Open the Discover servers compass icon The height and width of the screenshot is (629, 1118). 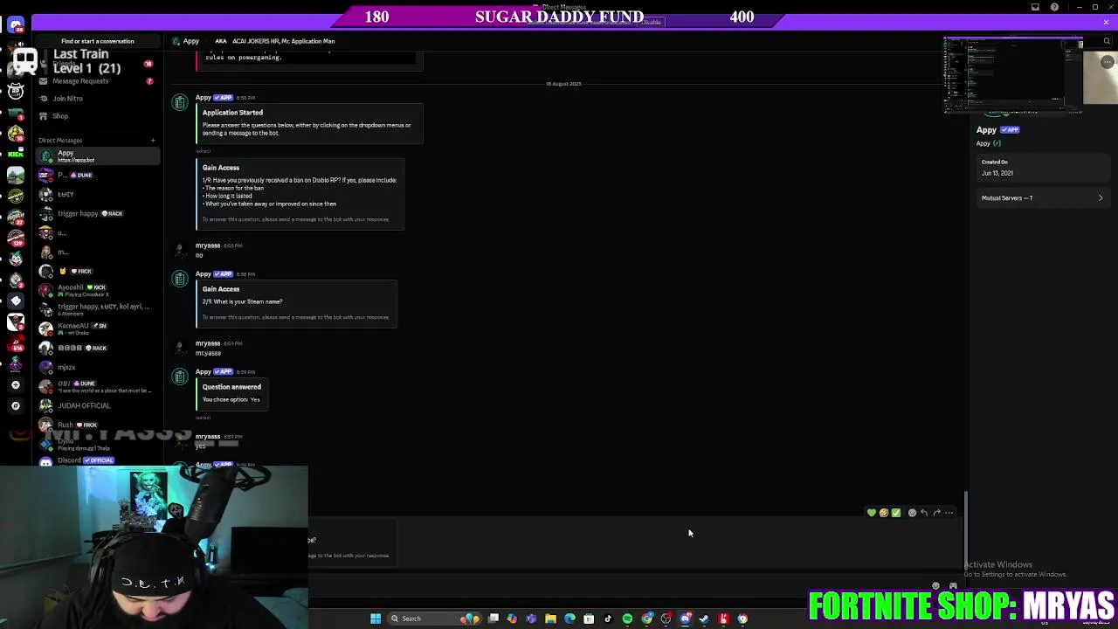pyautogui.click(x=15, y=405)
